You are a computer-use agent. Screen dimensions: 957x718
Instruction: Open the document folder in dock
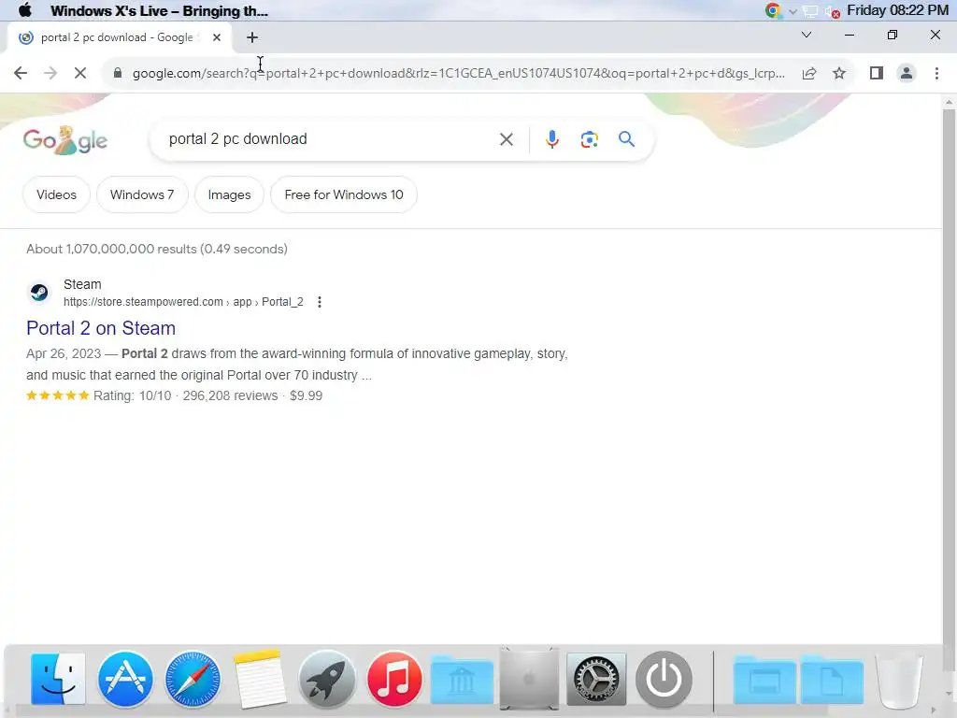pyautogui.click(x=832, y=681)
